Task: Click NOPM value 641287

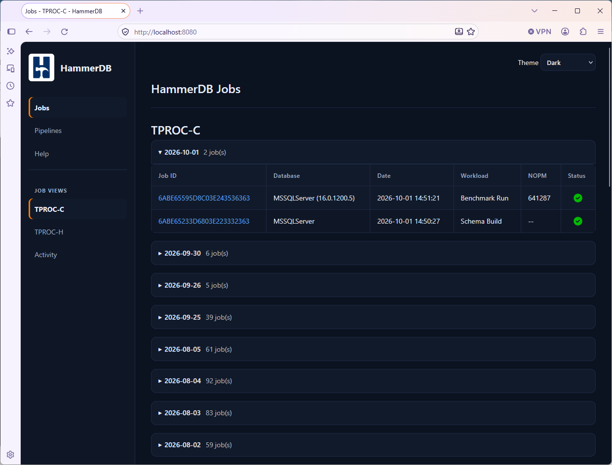Action: (x=539, y=198)
